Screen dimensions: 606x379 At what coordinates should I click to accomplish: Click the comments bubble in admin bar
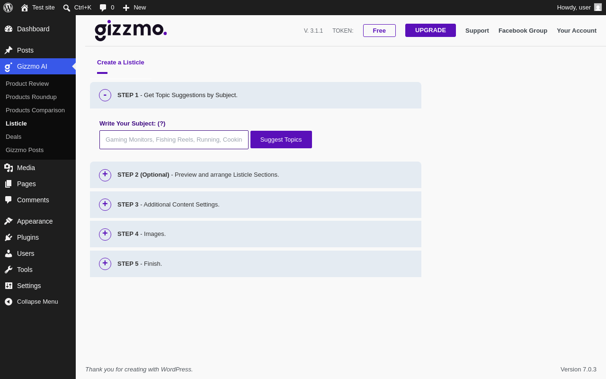click(x=103, y=8)
